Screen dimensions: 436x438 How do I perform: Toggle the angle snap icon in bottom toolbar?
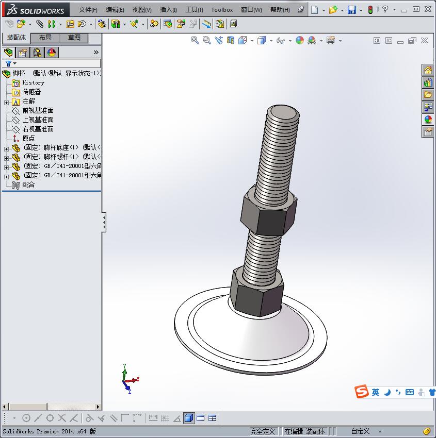pyautogui.click(x=177, y=418)
